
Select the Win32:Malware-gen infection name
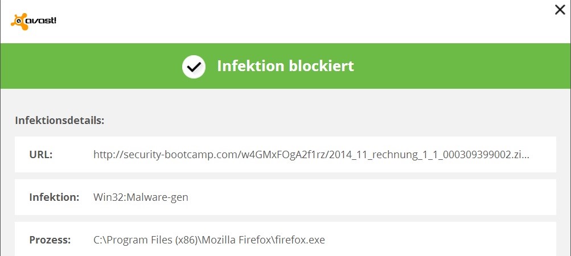click(x=141, y=197)
